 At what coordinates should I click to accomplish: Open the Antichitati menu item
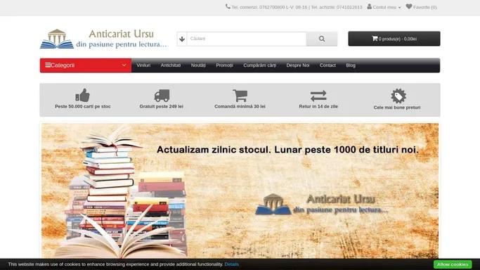pos(171,65)
